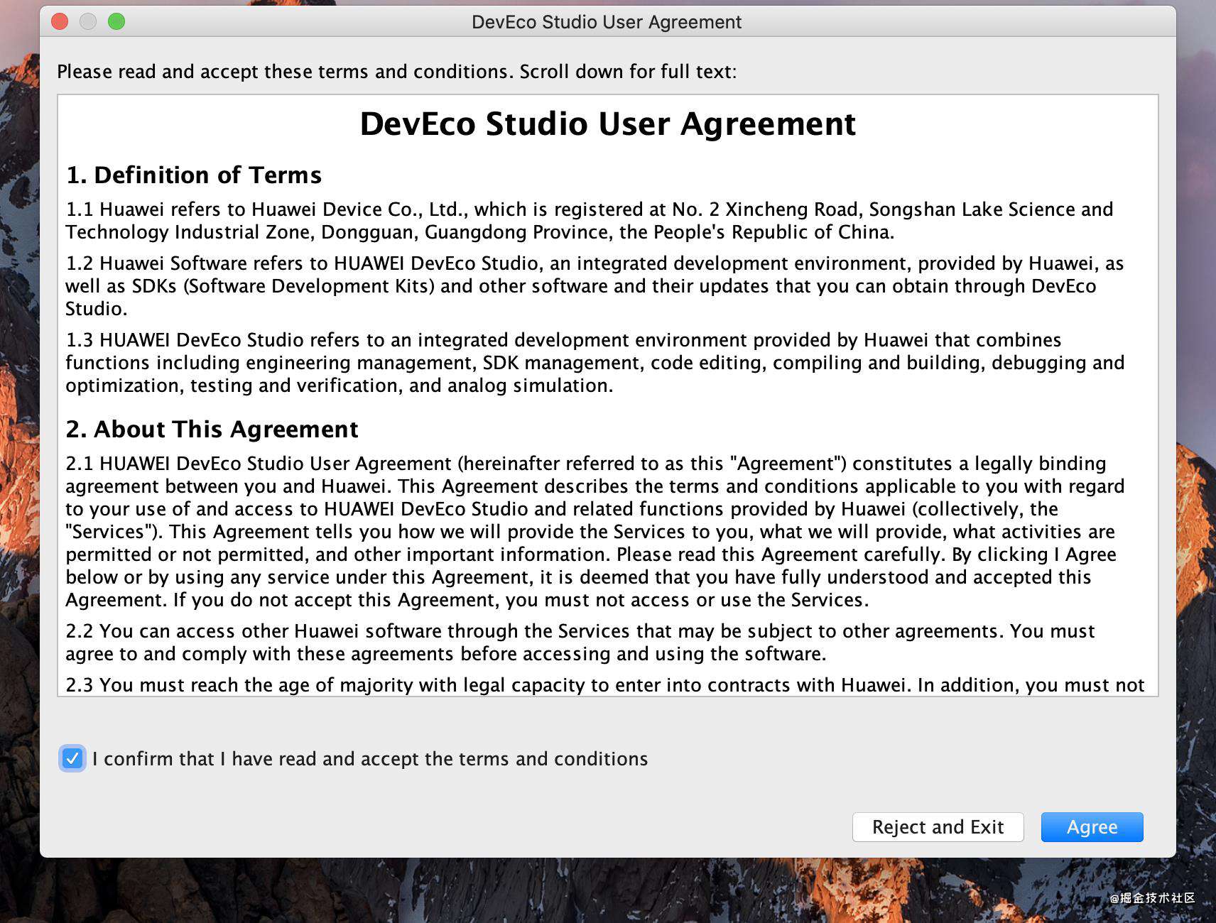Click the green zoom window button

coord(116,22)
